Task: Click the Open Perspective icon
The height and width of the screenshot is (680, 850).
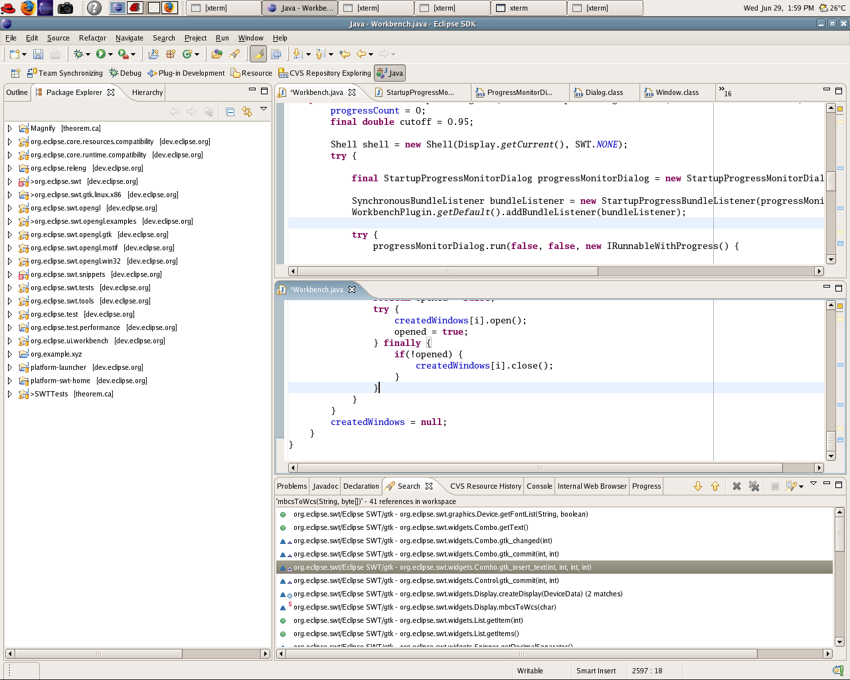Action: point(15,73)
